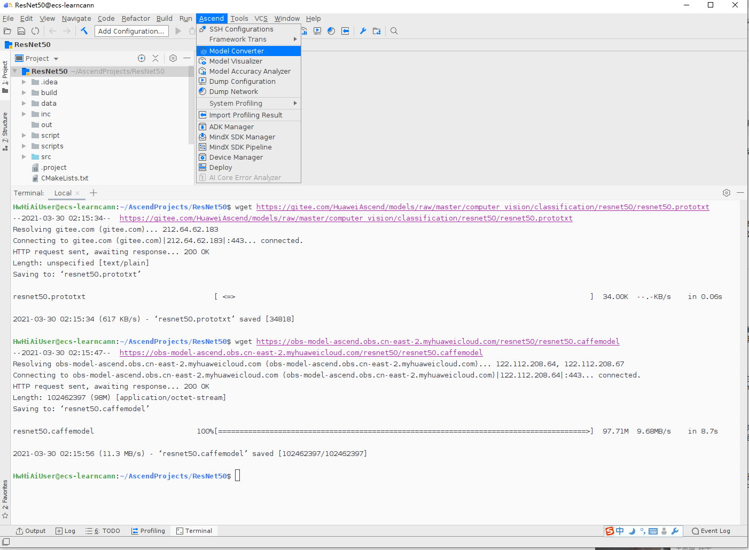Click the Dump Network toolbar icon
The height and width of the screenshot is (550, 749).
[331, 31]
